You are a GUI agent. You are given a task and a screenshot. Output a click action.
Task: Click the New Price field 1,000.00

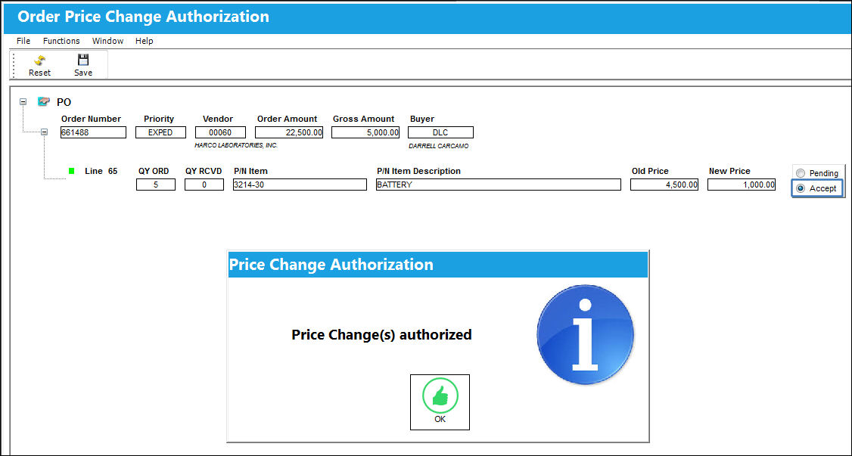pos(742,185)
